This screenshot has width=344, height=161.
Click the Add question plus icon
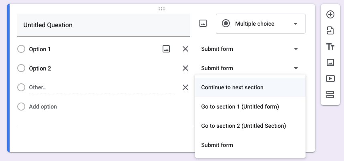point(330,15)
